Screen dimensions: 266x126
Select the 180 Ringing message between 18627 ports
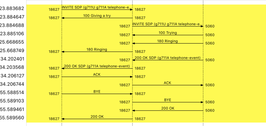pyautogui.click(x=97, y=50)
